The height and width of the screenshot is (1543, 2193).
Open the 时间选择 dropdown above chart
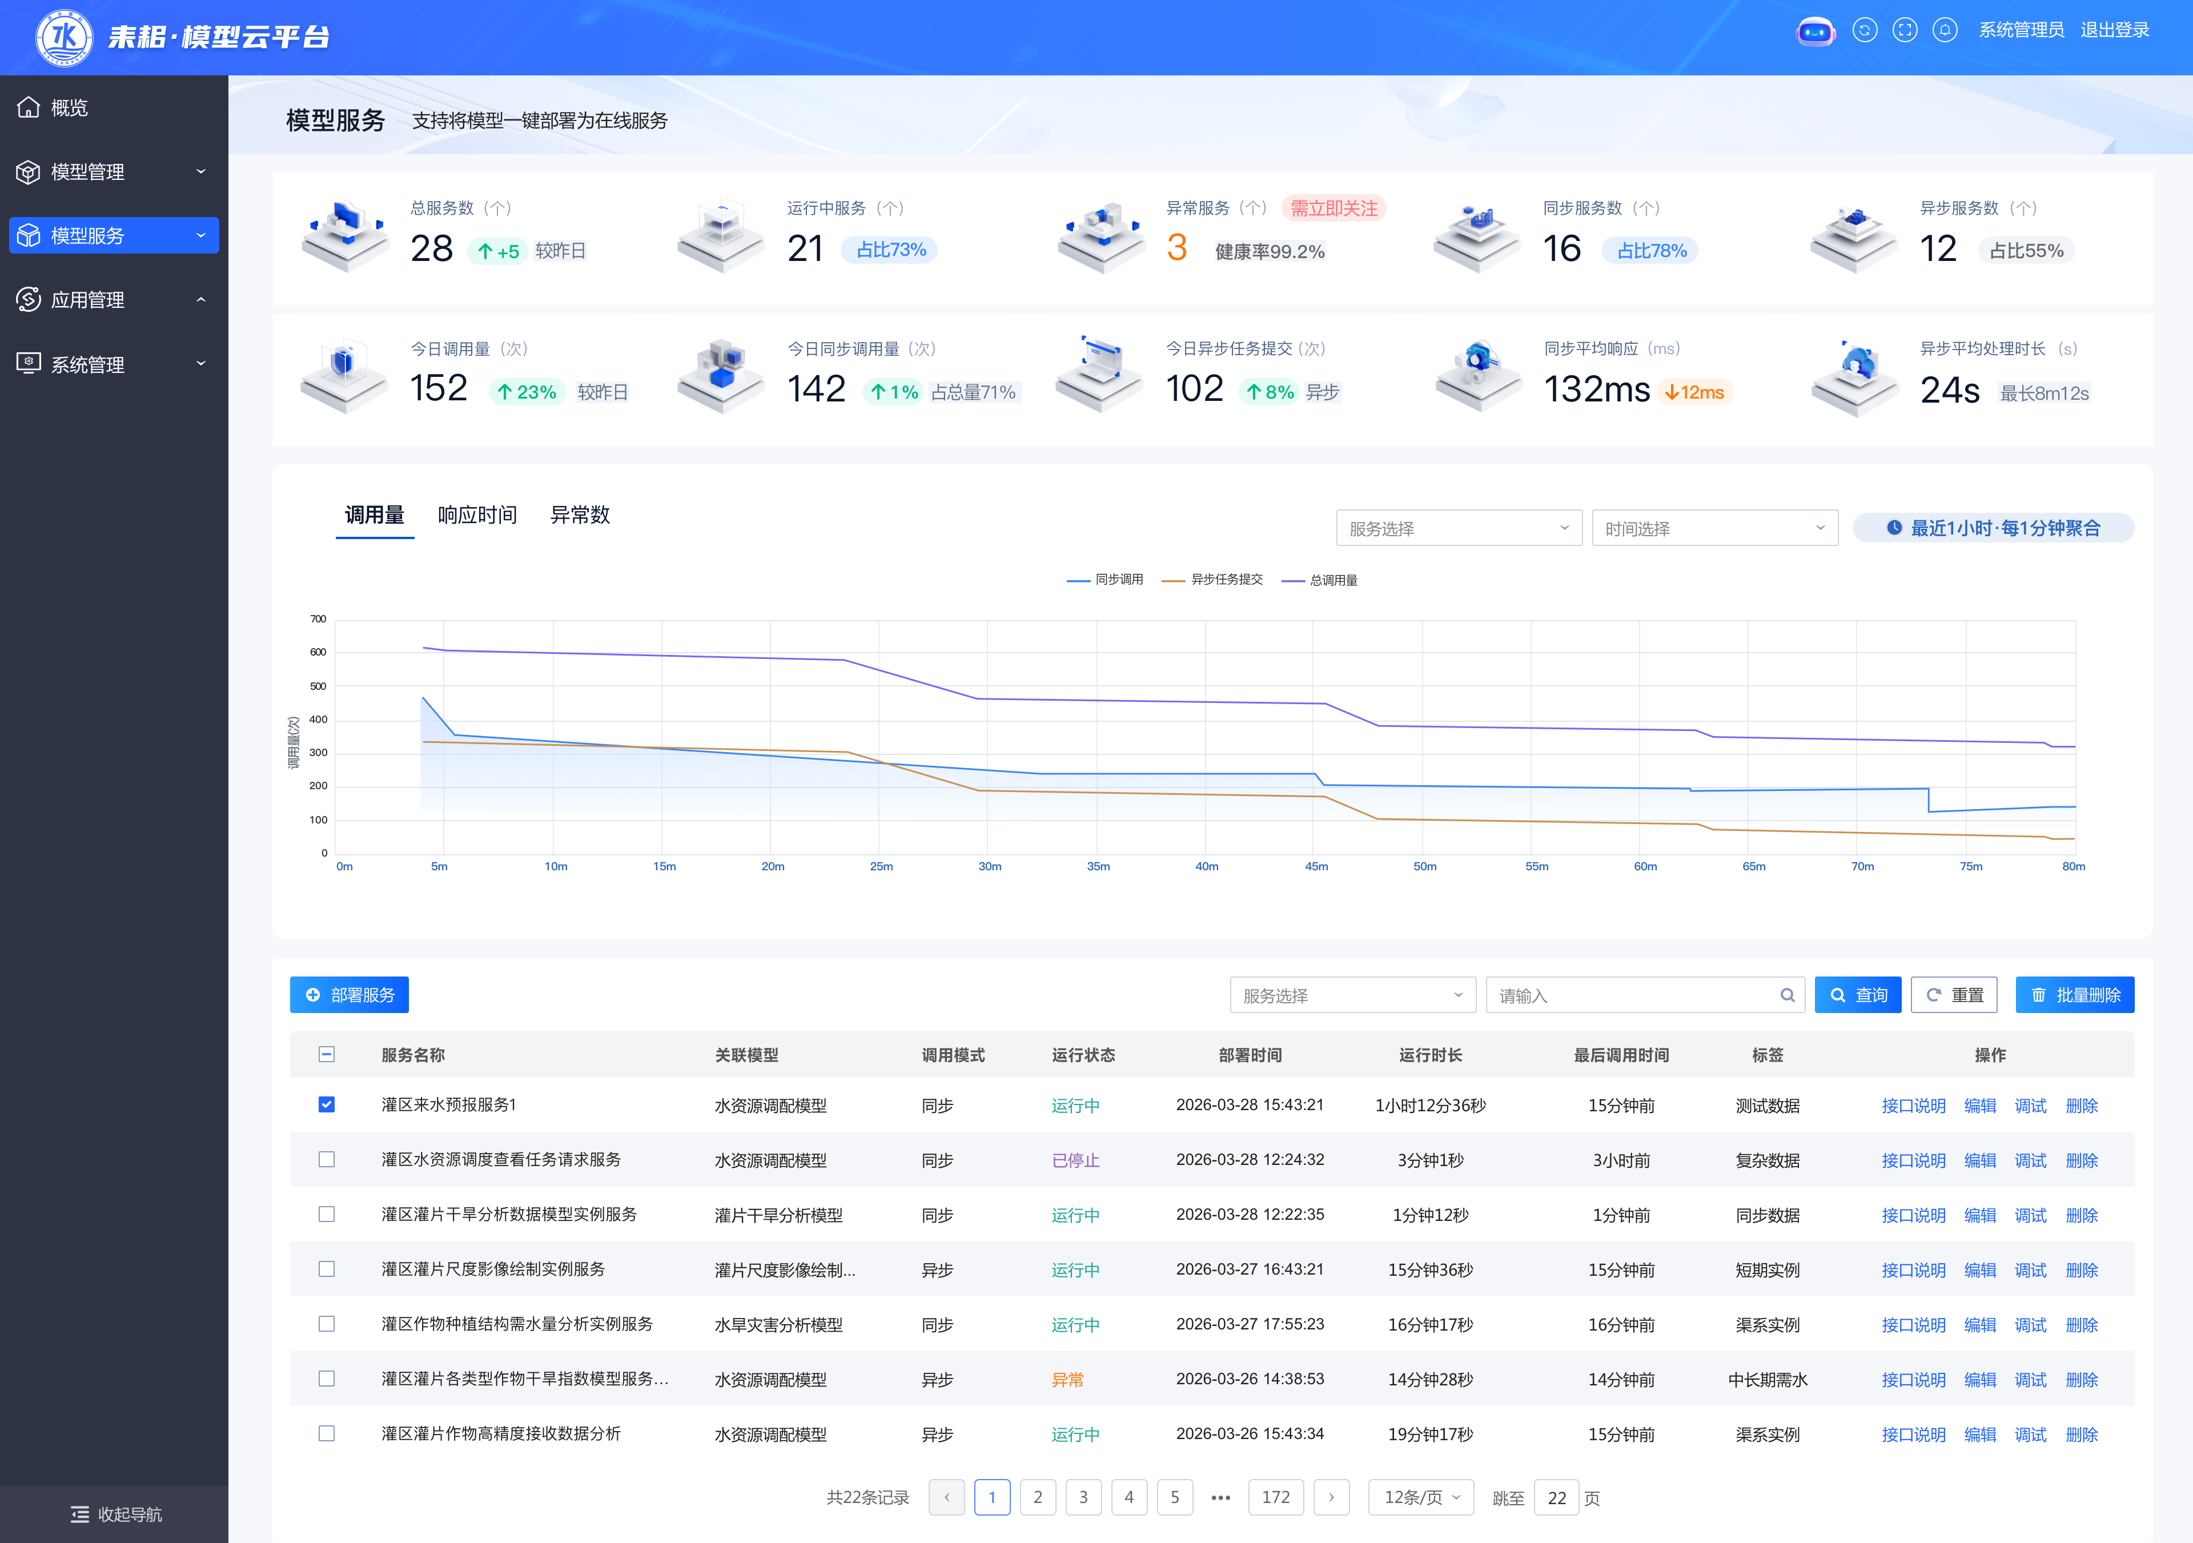click(x=1714, y=528)
